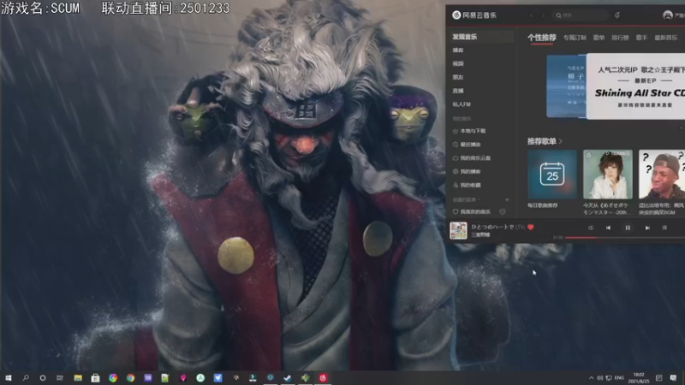Screen dimensions: 685x385
Task: Skip to the next track
Action: click(x=647, y=228)
